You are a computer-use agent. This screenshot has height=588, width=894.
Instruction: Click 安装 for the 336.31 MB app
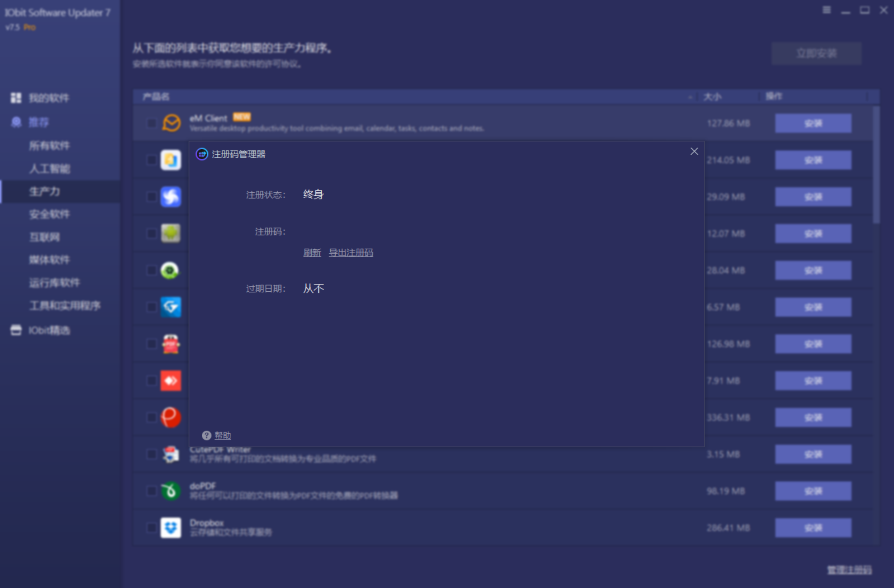(813, 418)
